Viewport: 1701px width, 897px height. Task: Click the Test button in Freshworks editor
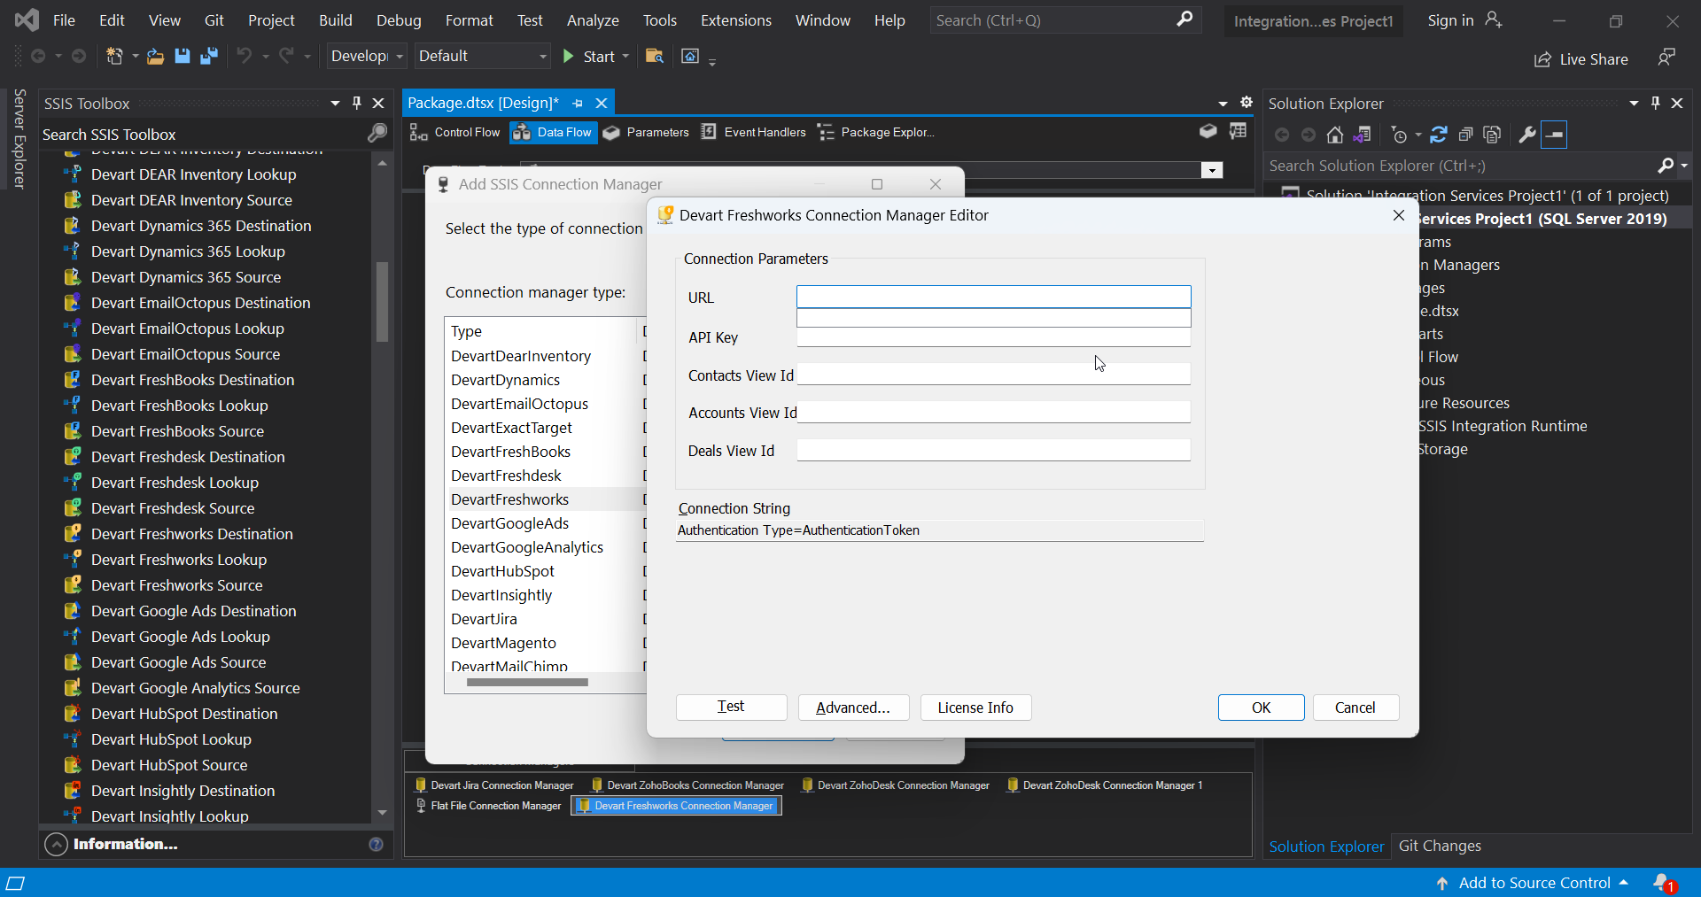(731, 707)
